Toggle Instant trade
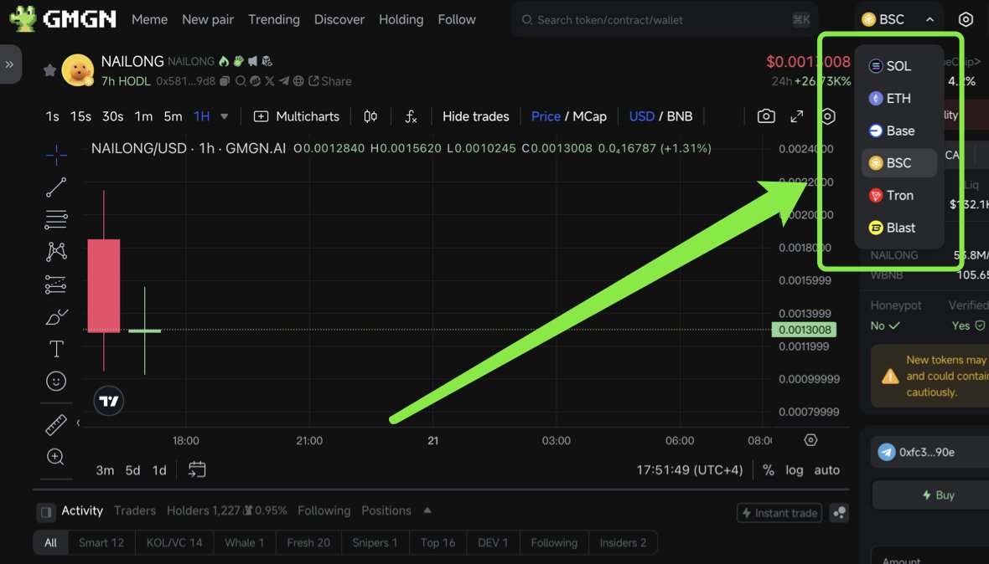Image resolution: width=989 pixels, height=564 pixels. pos(779,513)
